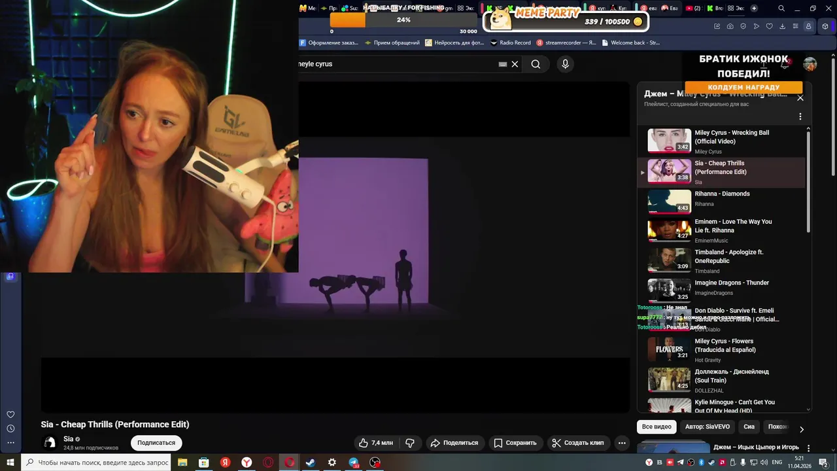Open browser downloads icon
This screenshot has height=471, width=837.
tap(783, 26)
